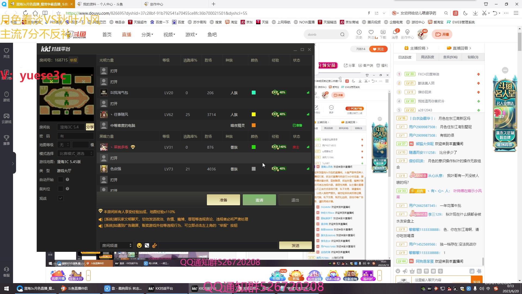
Task: Click the browser screenshot scissors icon
Action: (484, 13)
